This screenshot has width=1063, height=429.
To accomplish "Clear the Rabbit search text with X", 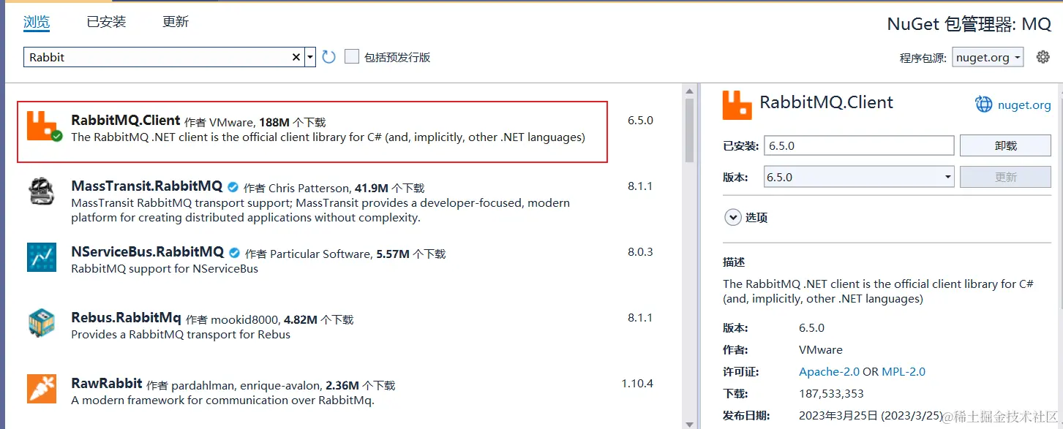I will 296,57.
